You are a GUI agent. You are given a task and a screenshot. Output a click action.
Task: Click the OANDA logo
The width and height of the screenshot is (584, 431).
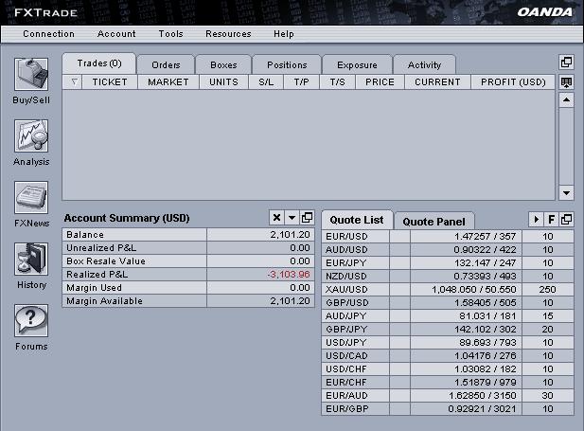click(x=544, y=12)
